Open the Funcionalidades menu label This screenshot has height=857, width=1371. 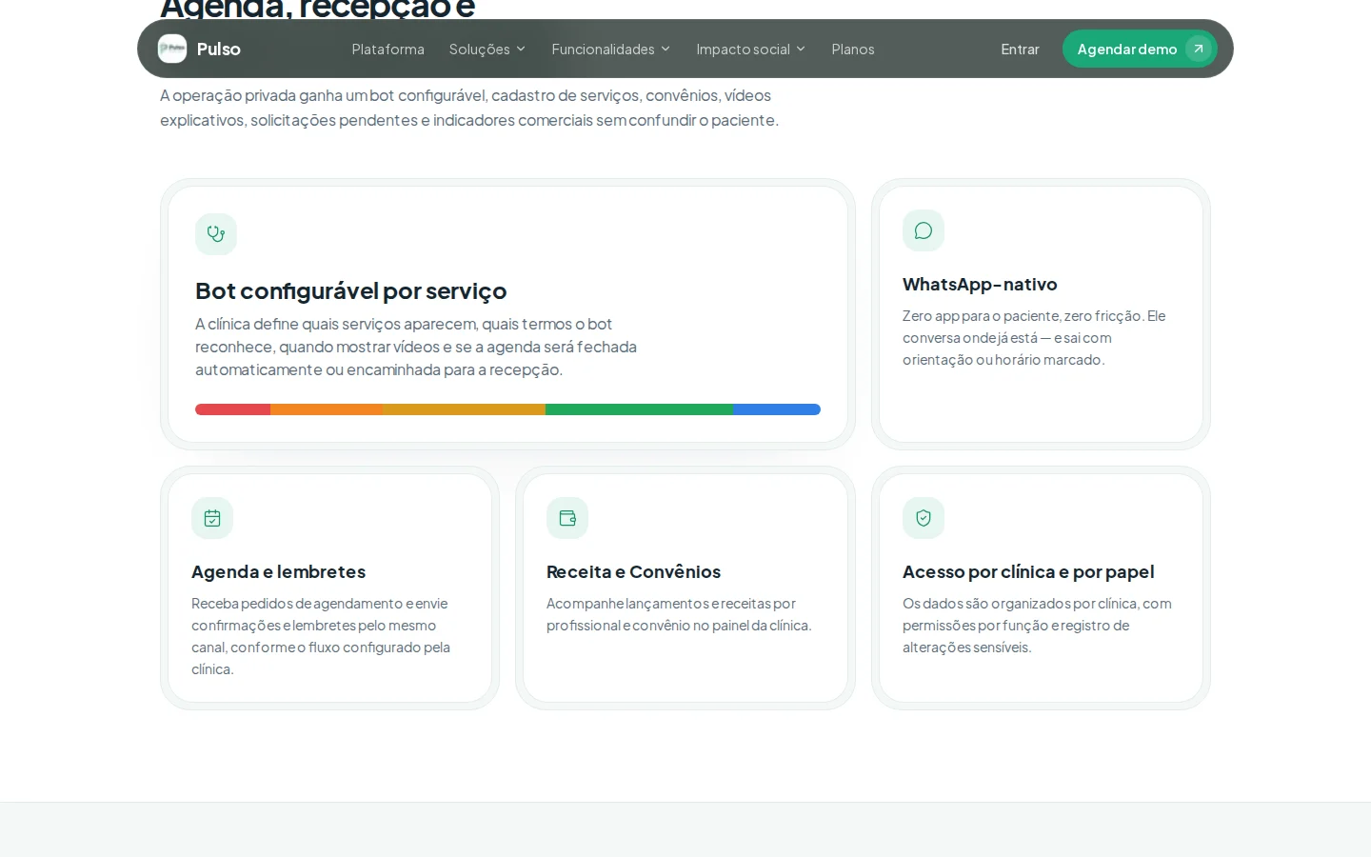pyautogui.click(x=604, y=49)
